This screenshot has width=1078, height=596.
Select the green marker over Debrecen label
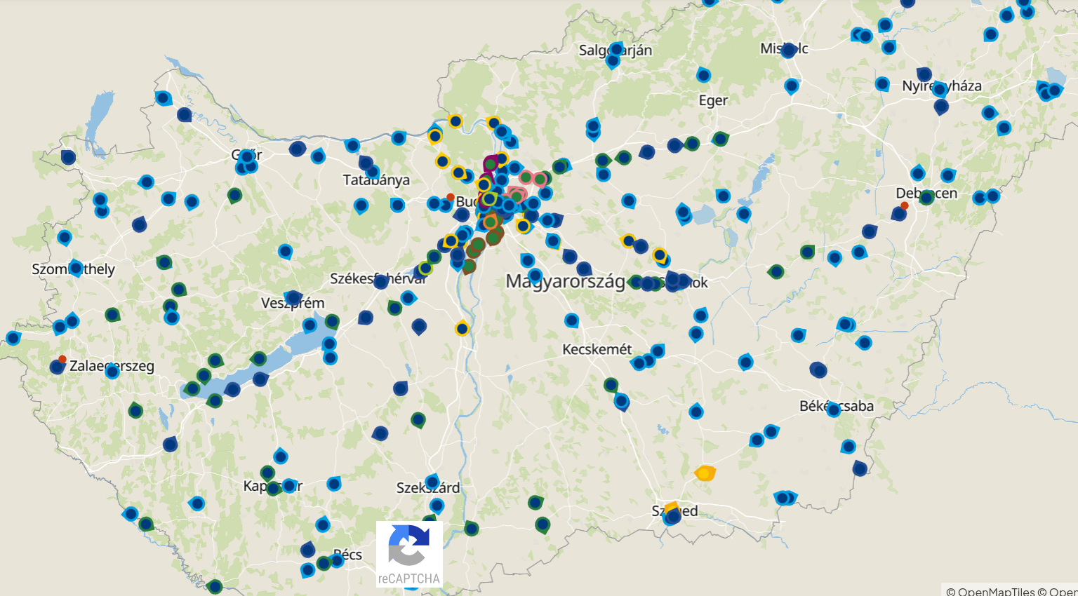(x=926, y=197)
